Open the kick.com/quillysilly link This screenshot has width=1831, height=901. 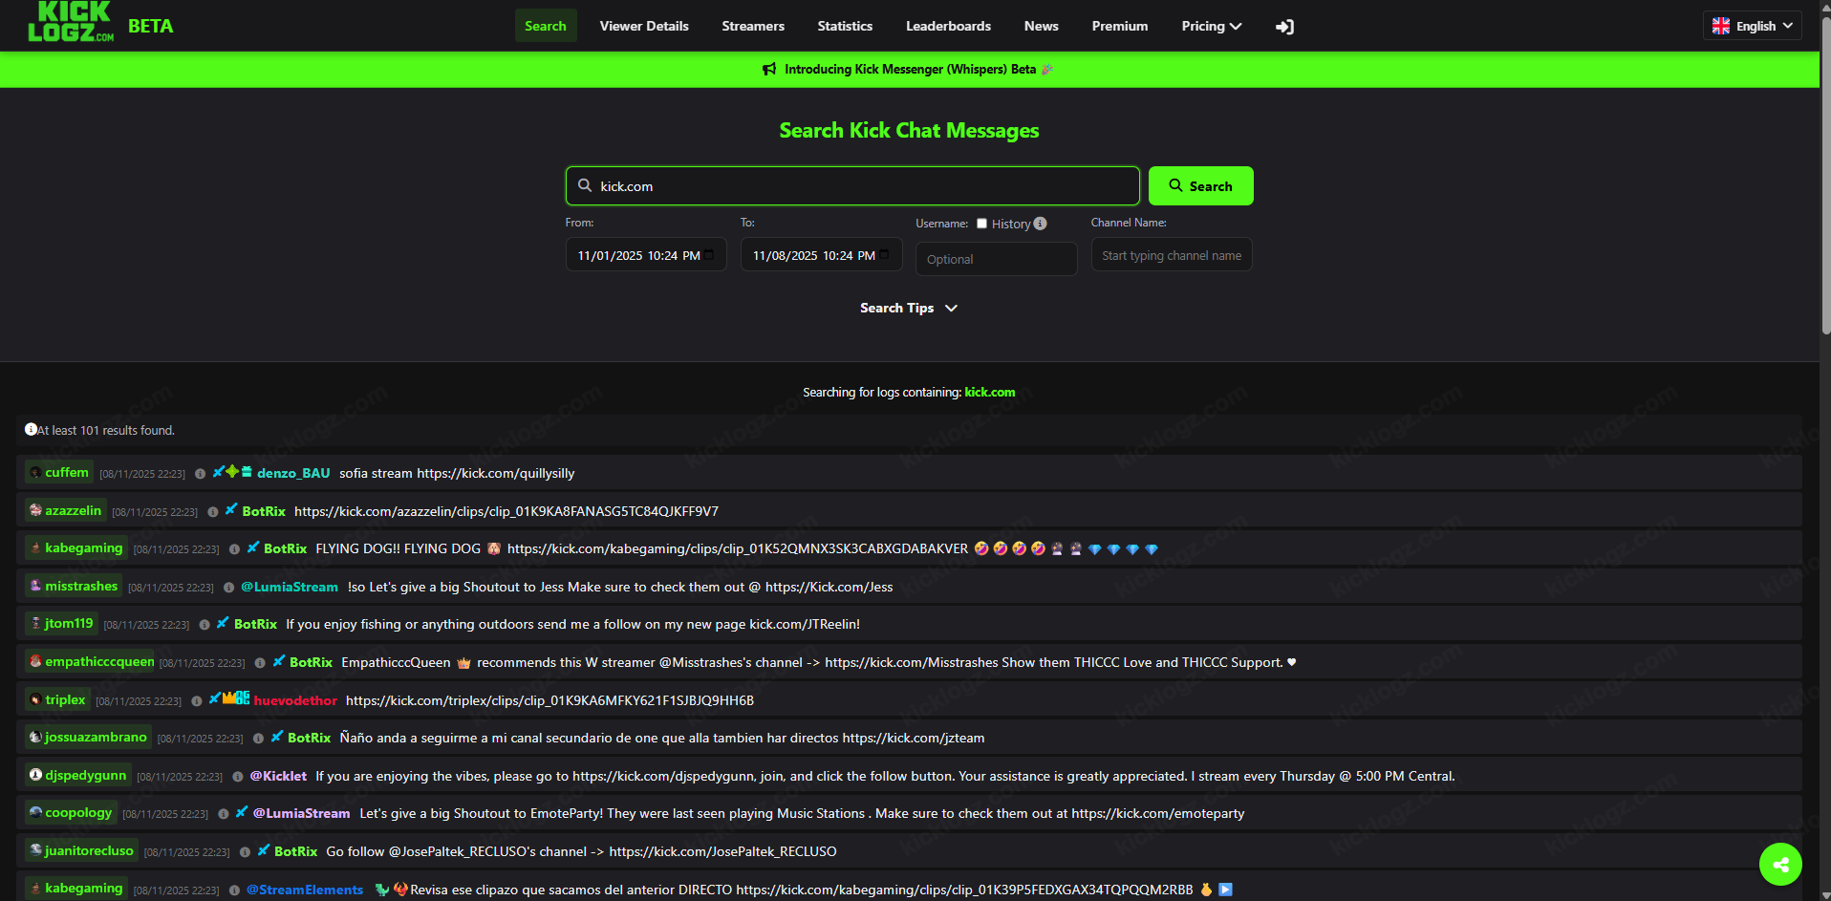point(495,473)
